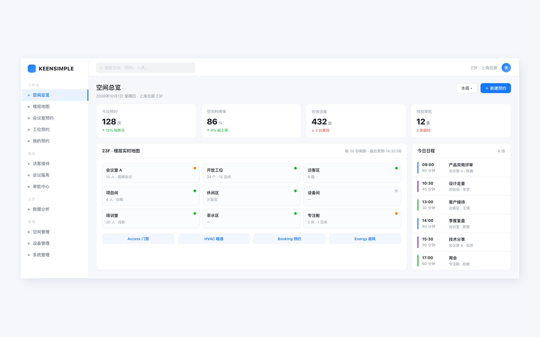Select the 会议室 A room card
Image resolution: width=540 pixels, height=337 pixels.
[151, 173]
